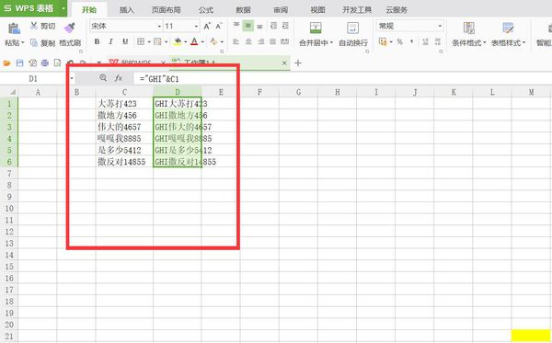Expand the currency format dropdown arrow
Image resolution: width=552 pixels, height=343 pixels.
[391, 42]
